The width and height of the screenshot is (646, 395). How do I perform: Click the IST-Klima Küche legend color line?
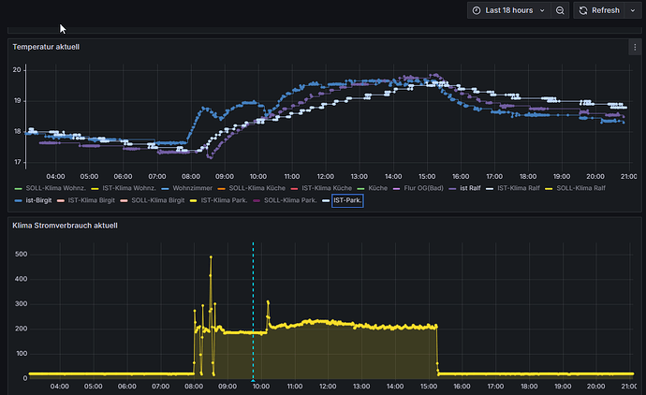[x=293, y=188]
